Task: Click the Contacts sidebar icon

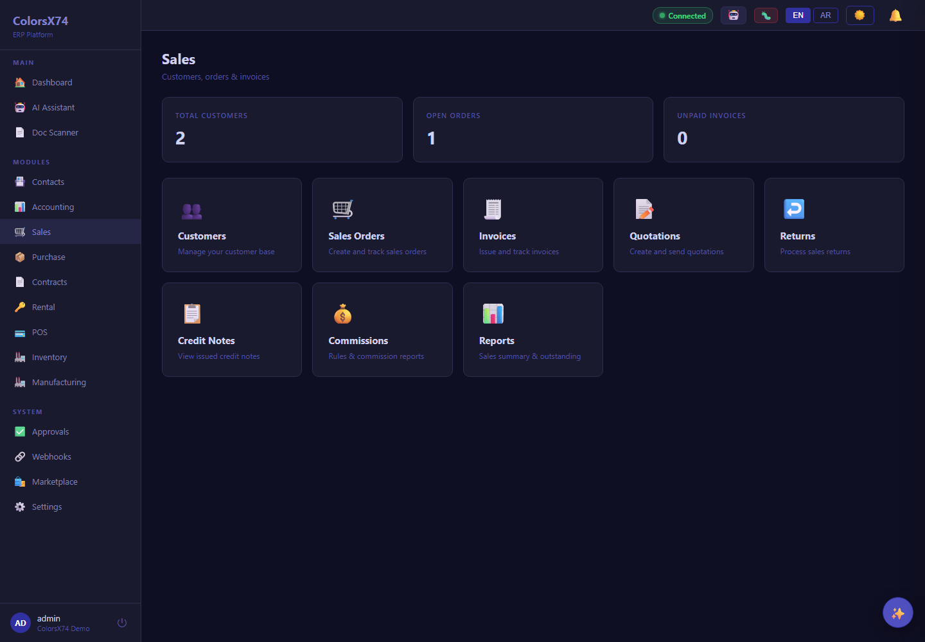Action: coord(20,182)
